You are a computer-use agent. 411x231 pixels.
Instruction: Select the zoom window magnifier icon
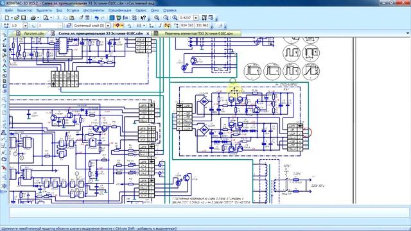(157, 18)
